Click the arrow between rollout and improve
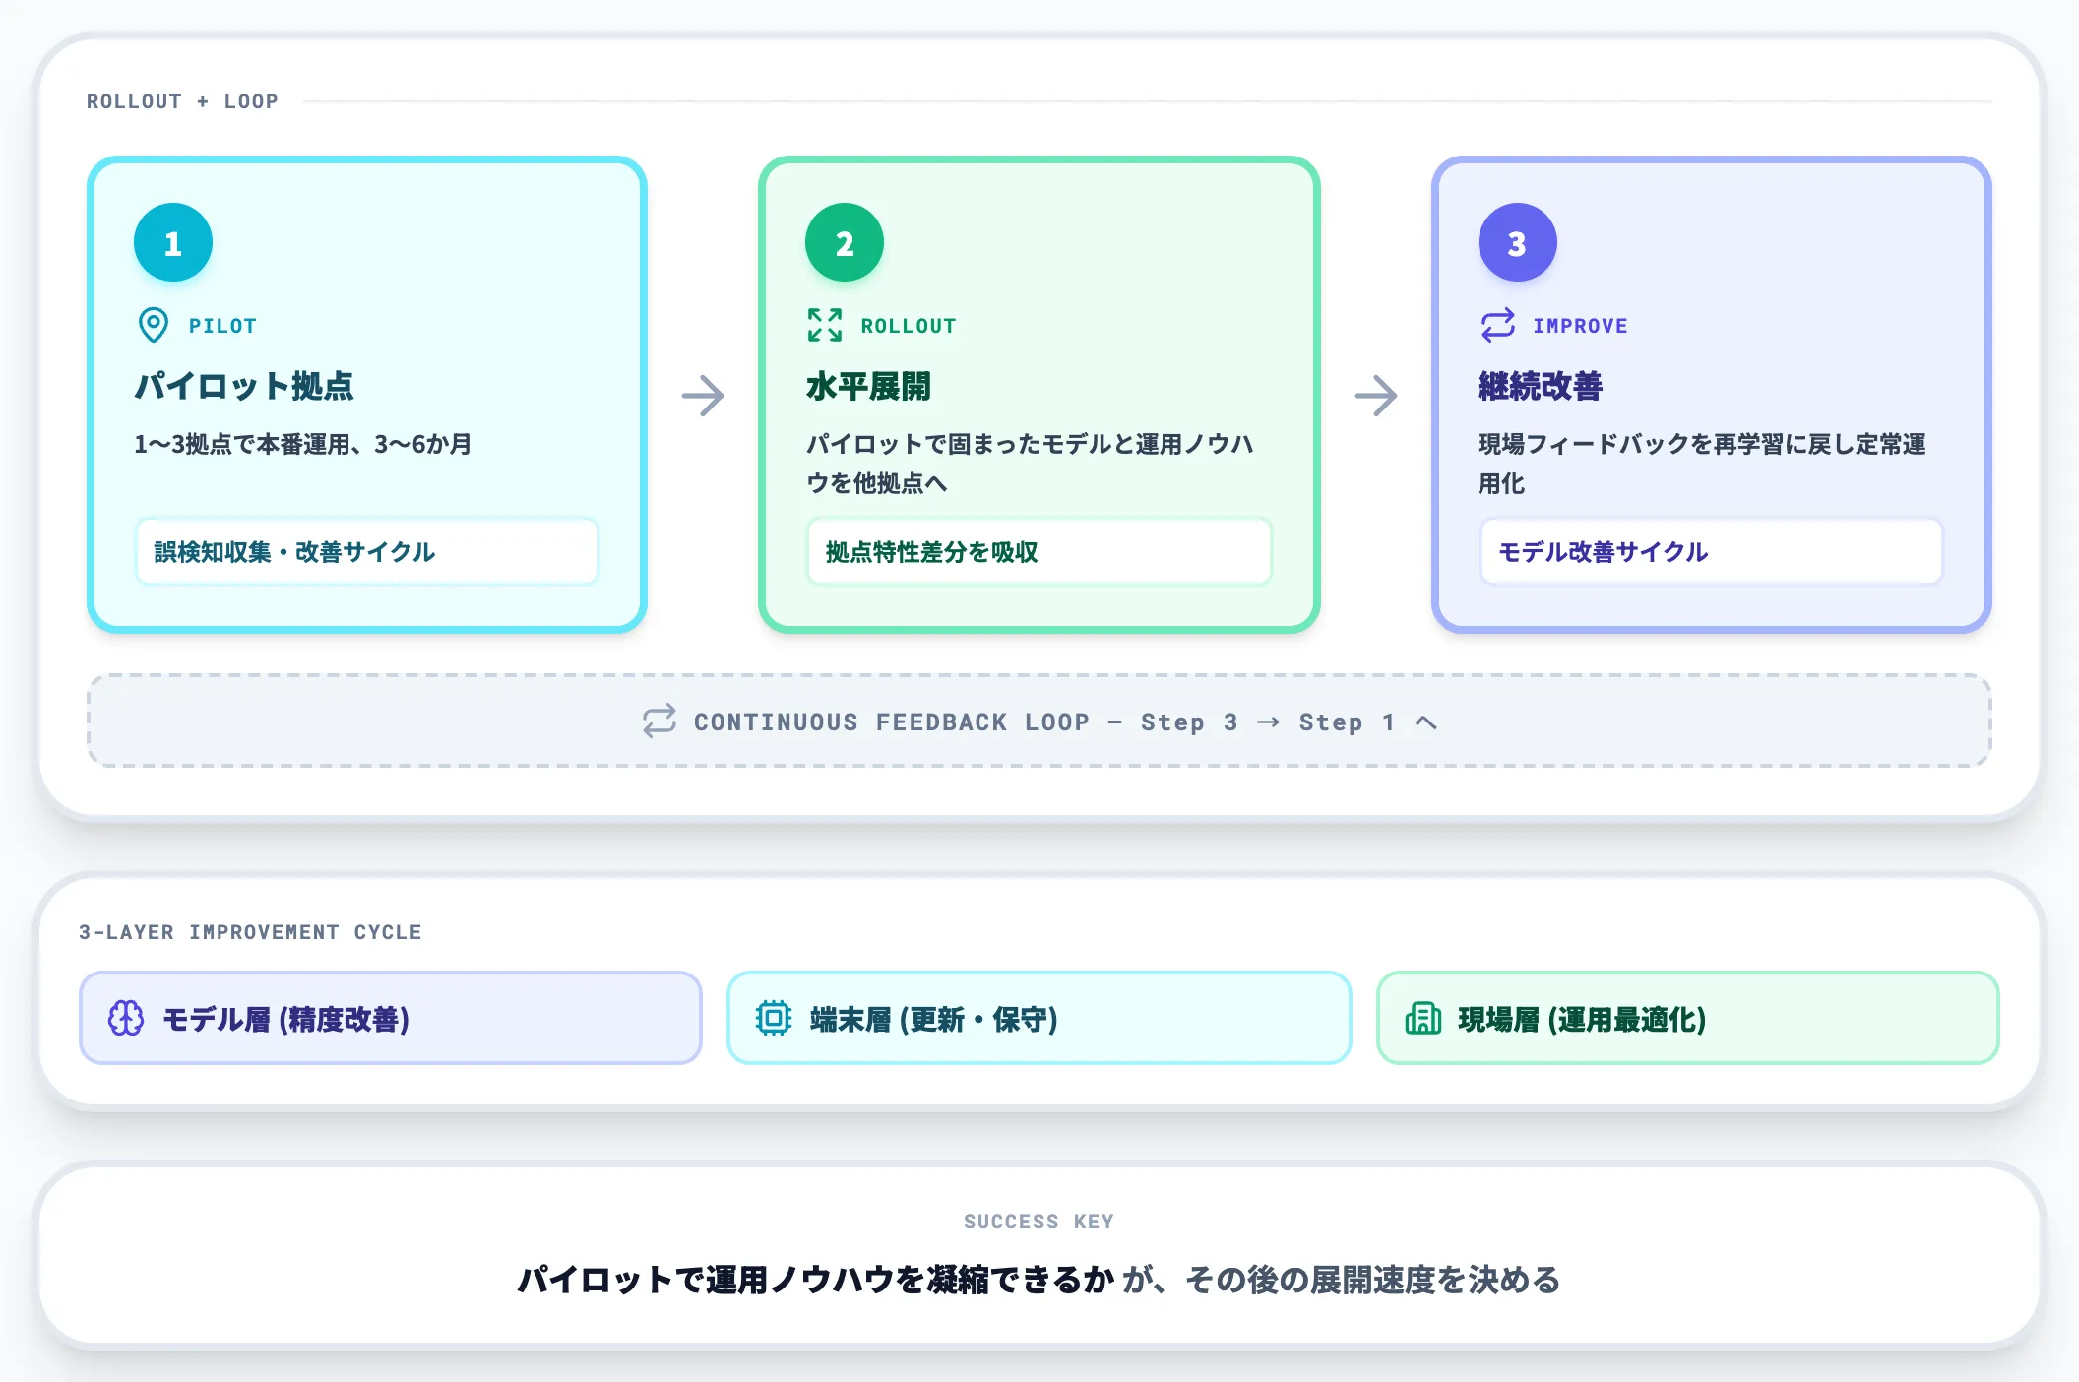Screen dimensions: 2079x1382 pos(1376,396)
